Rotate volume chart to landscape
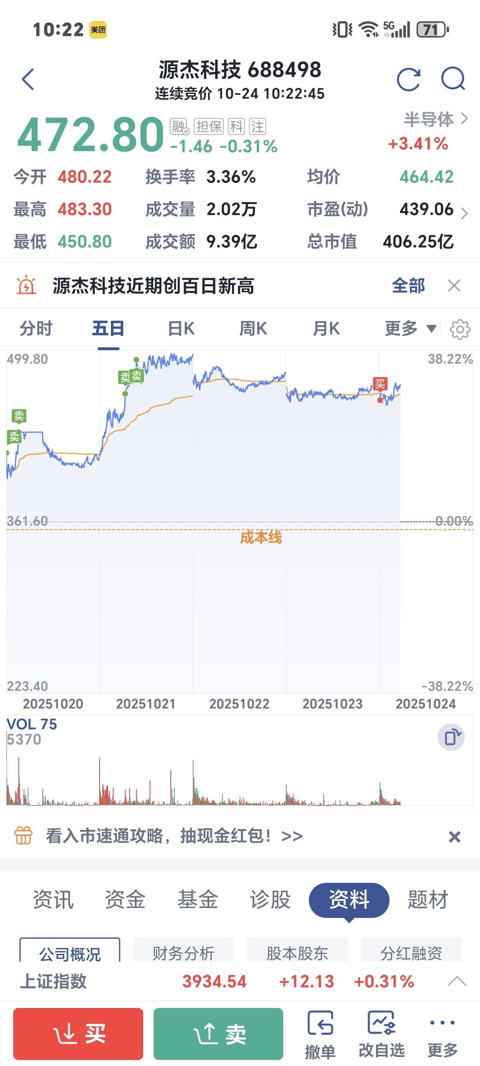 tap(451, 737)
